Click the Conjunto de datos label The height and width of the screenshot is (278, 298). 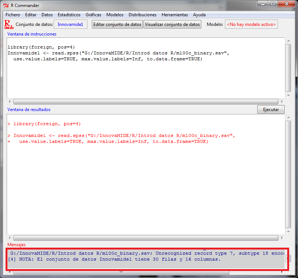pyautogui.click(x=34, y=24)
